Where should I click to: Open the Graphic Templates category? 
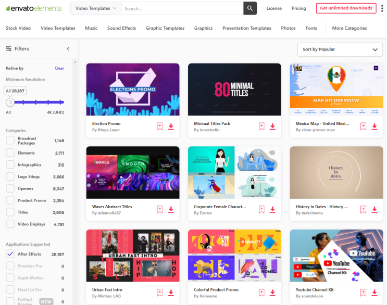165,28
